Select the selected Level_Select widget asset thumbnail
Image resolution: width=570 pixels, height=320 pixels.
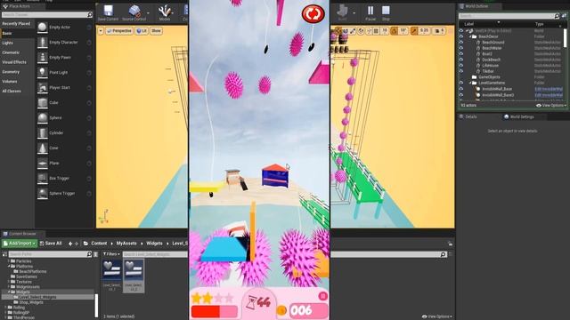pyautogui.click(x=134, y=270)
